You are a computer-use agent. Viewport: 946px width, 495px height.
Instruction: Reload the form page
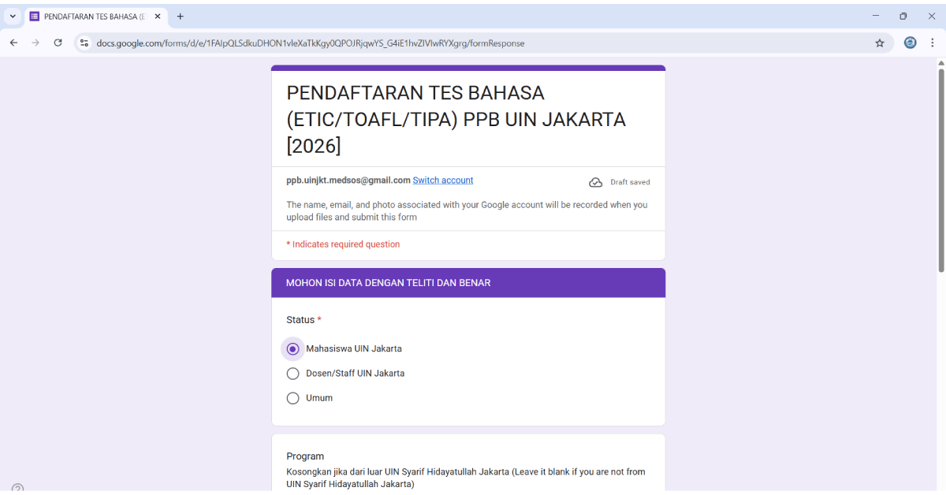point(58,43)
